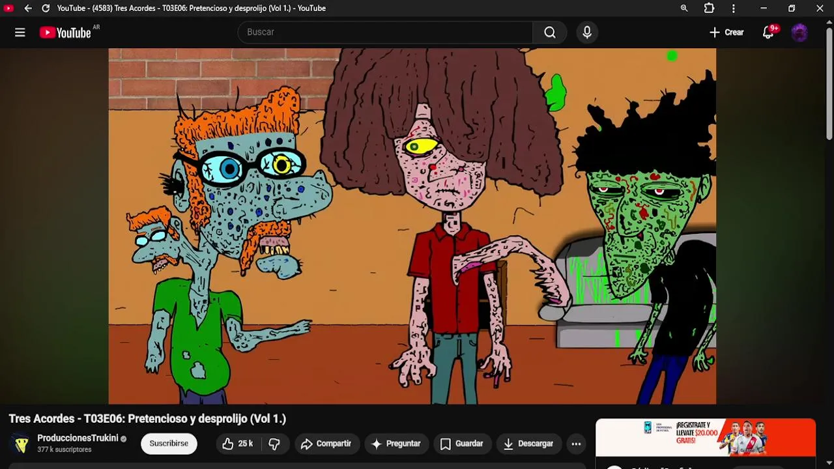Minimize the browser window
Image resolution: width=834 pixels, height=469 pixels.
pyautogui.click(x=764, y=8)
